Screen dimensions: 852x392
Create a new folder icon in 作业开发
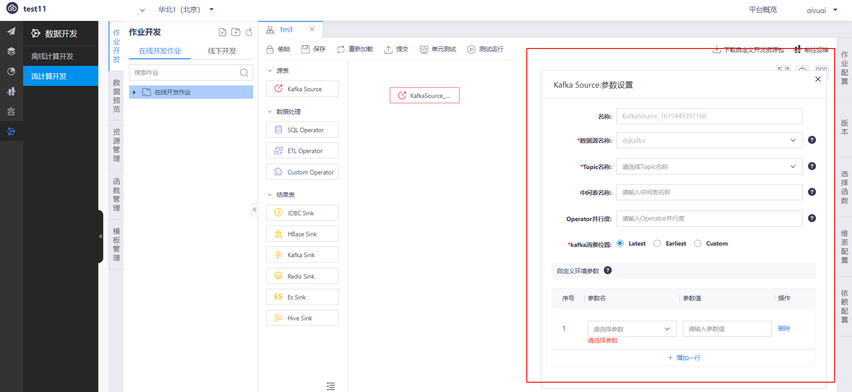(236, 32)
